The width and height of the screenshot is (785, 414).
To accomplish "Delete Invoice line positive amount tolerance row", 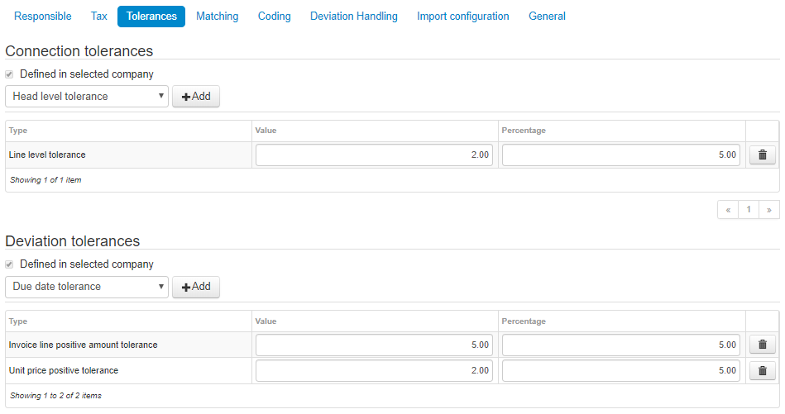I will 762,345.
